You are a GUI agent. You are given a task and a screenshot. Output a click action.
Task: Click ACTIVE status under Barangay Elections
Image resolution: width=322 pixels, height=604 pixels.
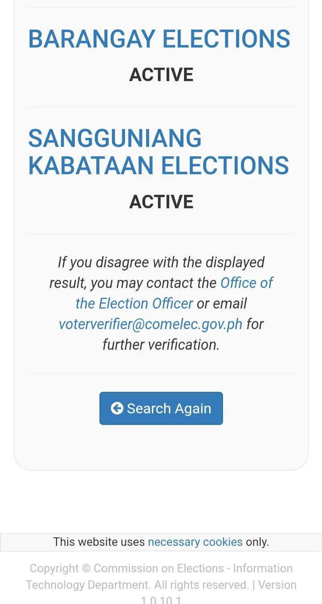click(161, 75)
